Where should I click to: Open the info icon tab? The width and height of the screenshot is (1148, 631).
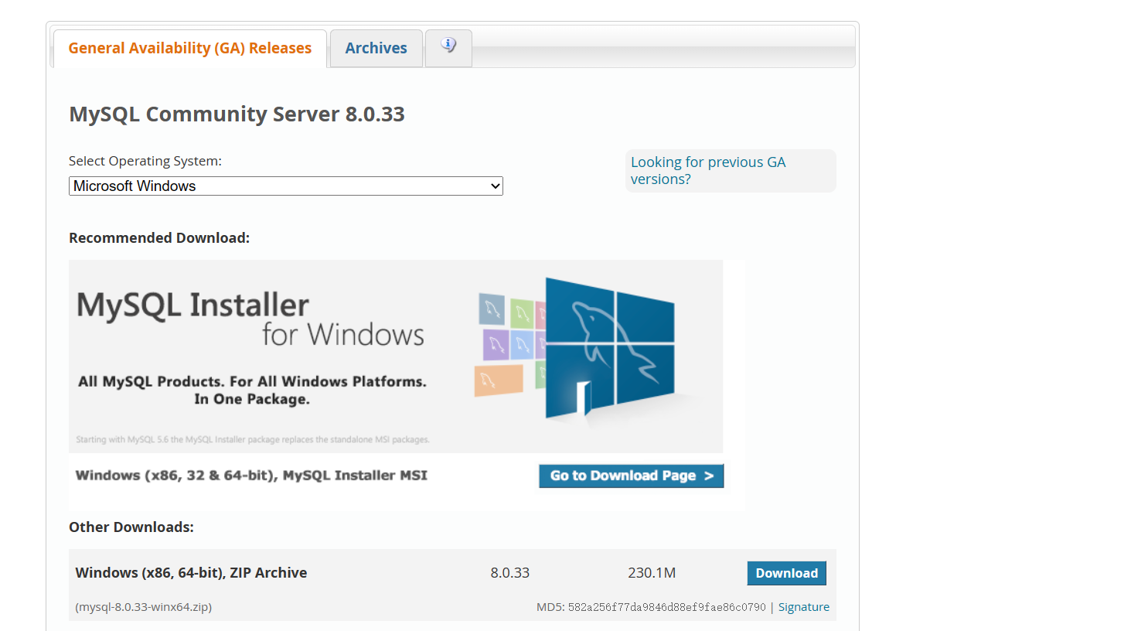(448, 46)
